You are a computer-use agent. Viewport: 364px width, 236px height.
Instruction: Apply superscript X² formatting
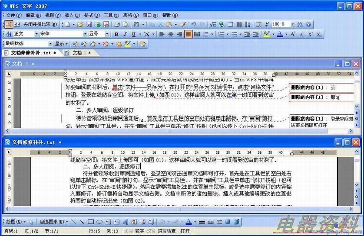tap(311, 34)
